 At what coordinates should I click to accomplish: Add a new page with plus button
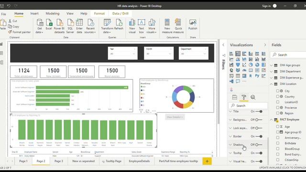pos(207,161)
